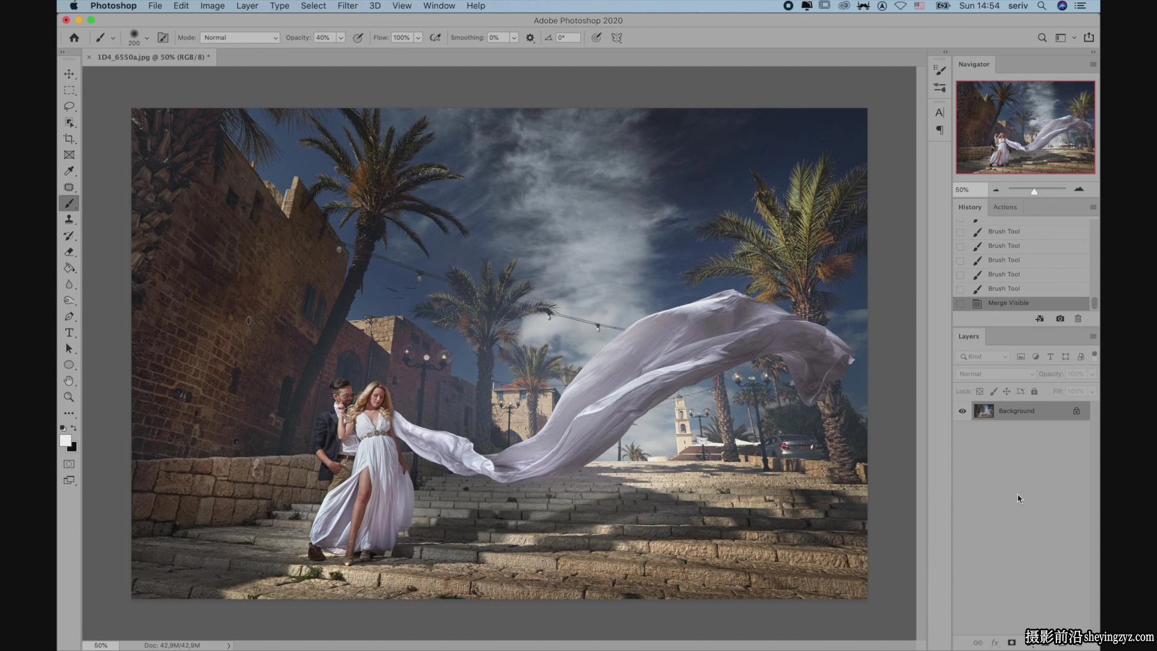
Task: Click the foreground color swatch
Action: pos(65,441)
